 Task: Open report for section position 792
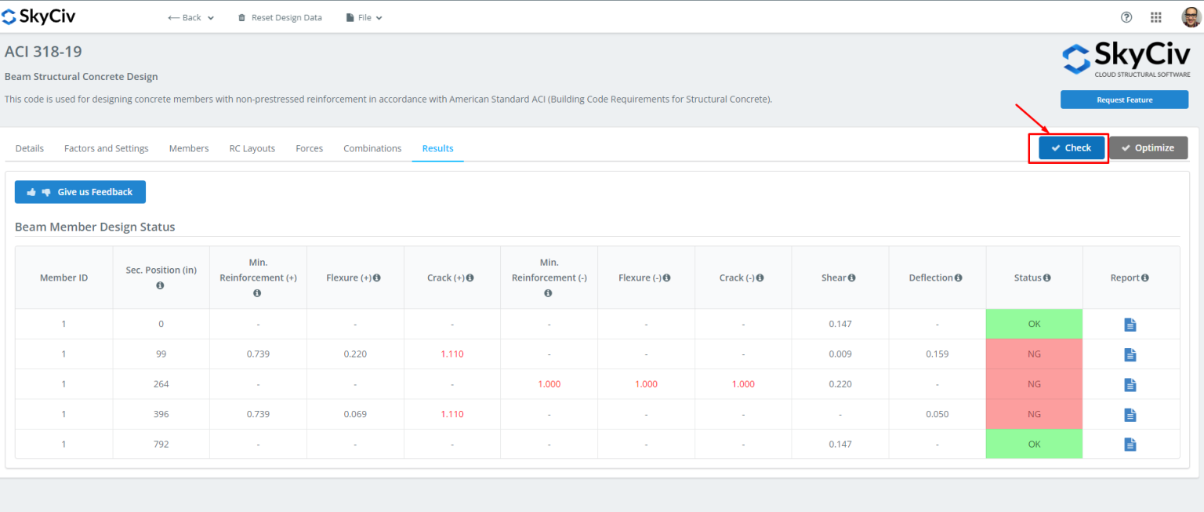(1130, 445)
